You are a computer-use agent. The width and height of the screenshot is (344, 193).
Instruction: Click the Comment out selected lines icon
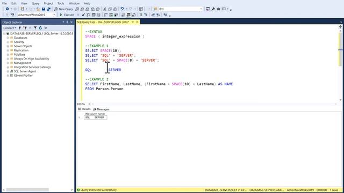tap(141, 14)
